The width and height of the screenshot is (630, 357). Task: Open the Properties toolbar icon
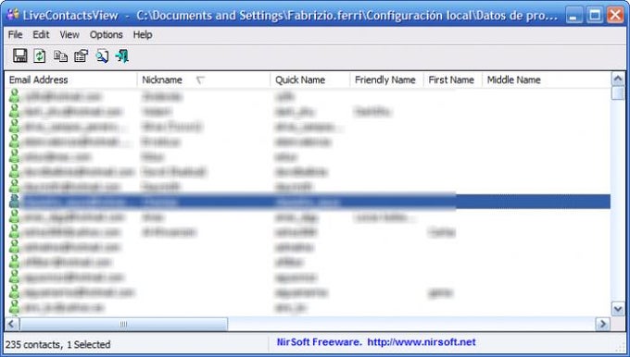click(x=82, y=55)
